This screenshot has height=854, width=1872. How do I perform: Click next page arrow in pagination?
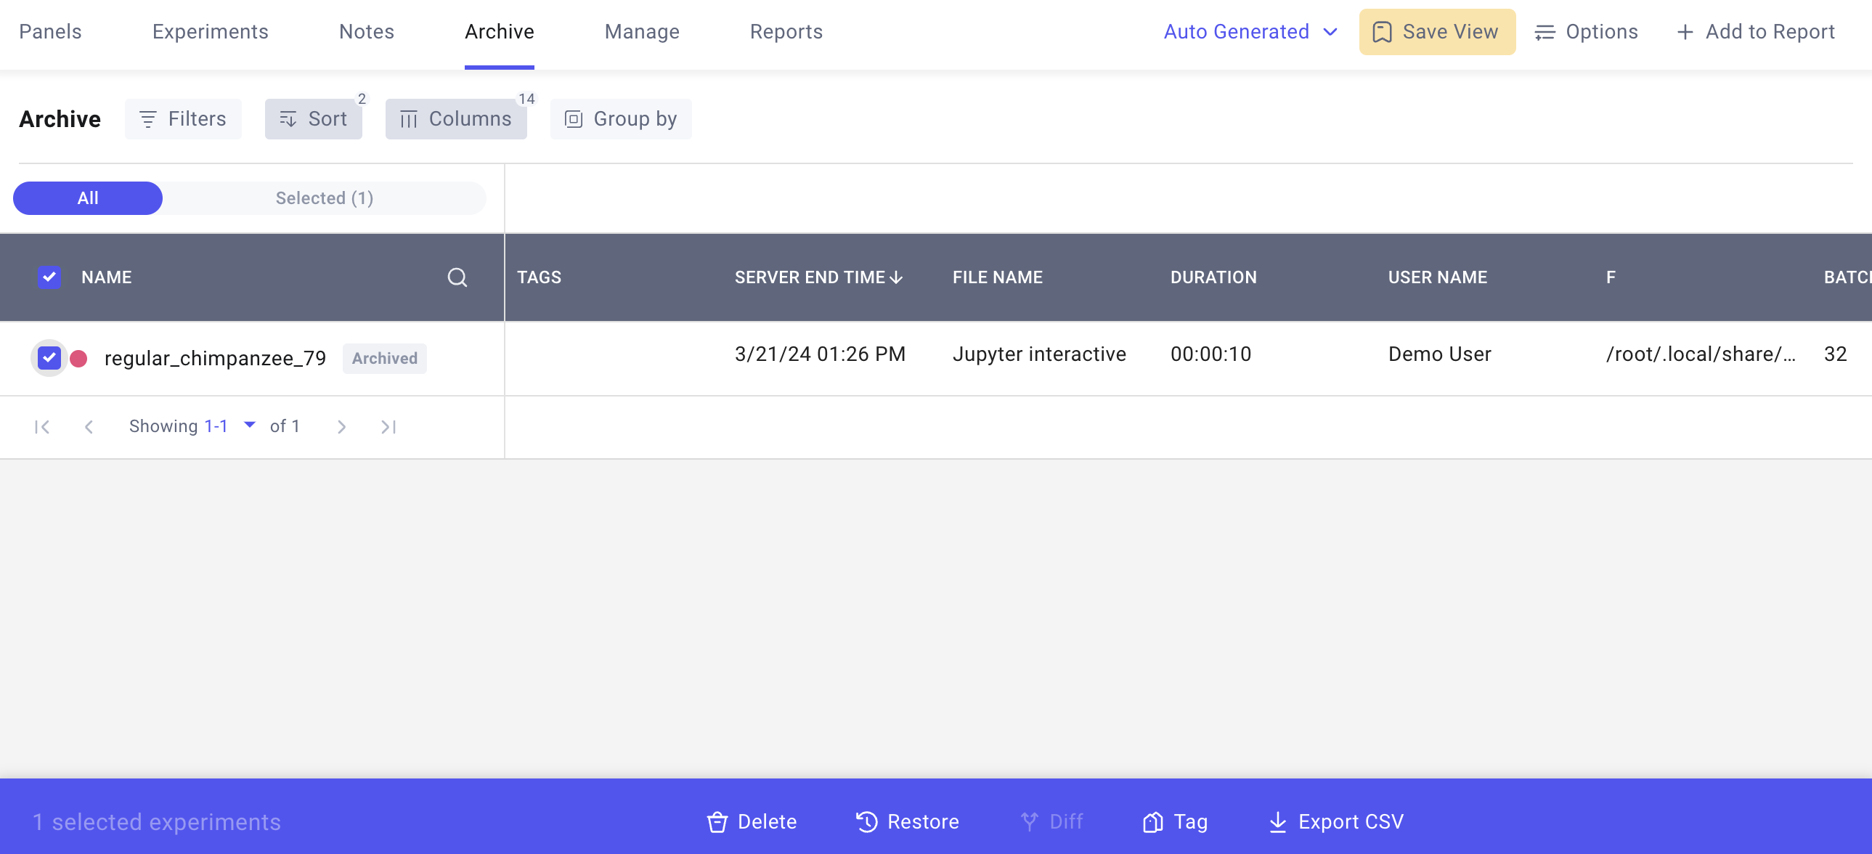341,426
